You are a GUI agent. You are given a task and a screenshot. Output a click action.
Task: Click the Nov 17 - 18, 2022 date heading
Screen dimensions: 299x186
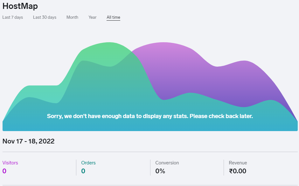coord(28,141)
